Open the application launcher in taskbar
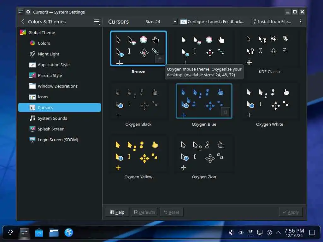This screenshot has width=323, height=242. click(10, 233)
